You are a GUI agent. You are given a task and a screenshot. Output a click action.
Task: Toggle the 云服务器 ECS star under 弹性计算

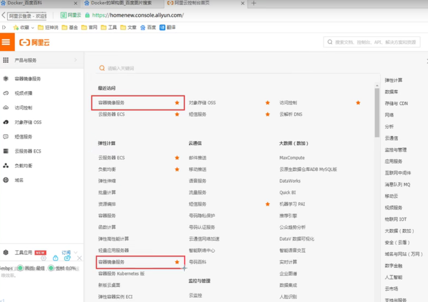[177, 158]
